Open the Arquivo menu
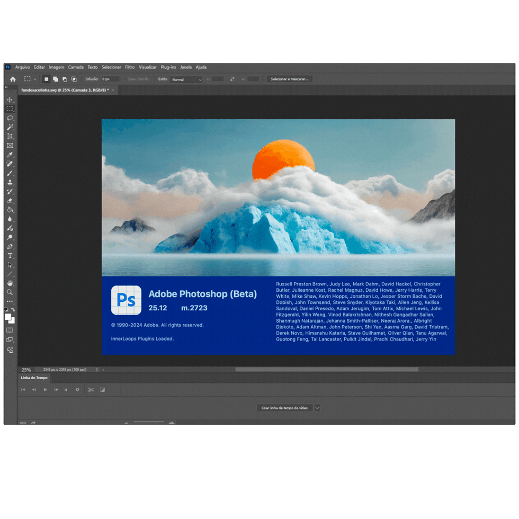 coord(22,67)
